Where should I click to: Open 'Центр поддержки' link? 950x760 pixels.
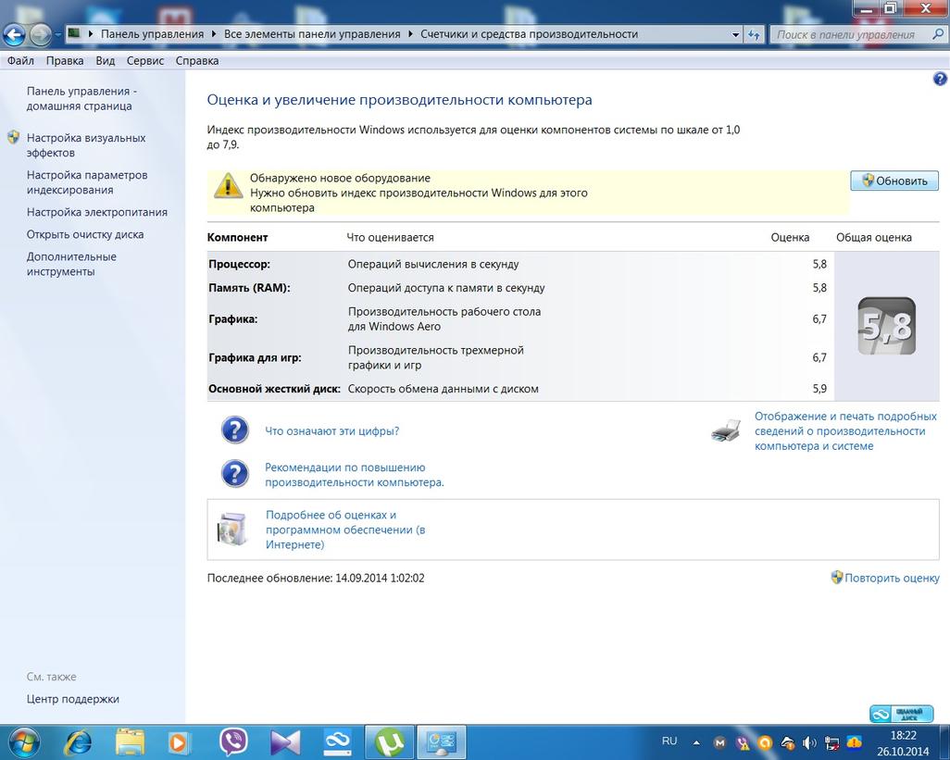coord(73,699)
